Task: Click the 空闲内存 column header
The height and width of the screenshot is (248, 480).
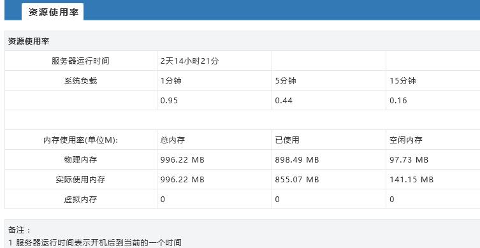Action: click(406, 140)
